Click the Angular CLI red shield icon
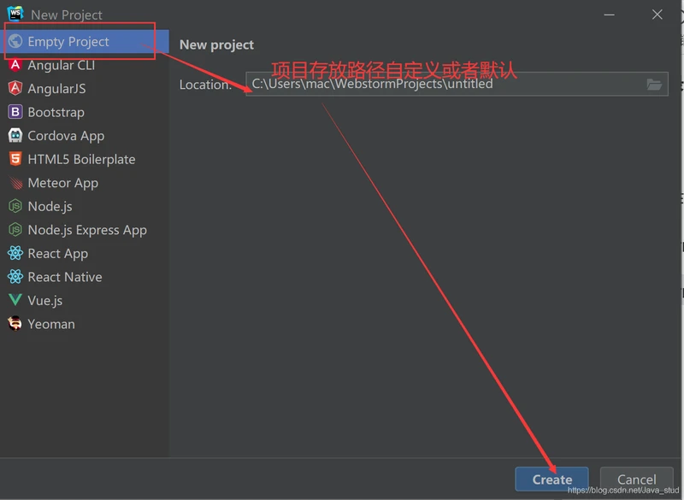The image size is (684, 500). click(15, 65)
